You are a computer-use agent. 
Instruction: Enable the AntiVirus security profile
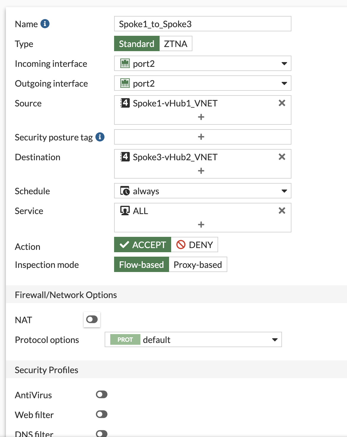[101, 394]
